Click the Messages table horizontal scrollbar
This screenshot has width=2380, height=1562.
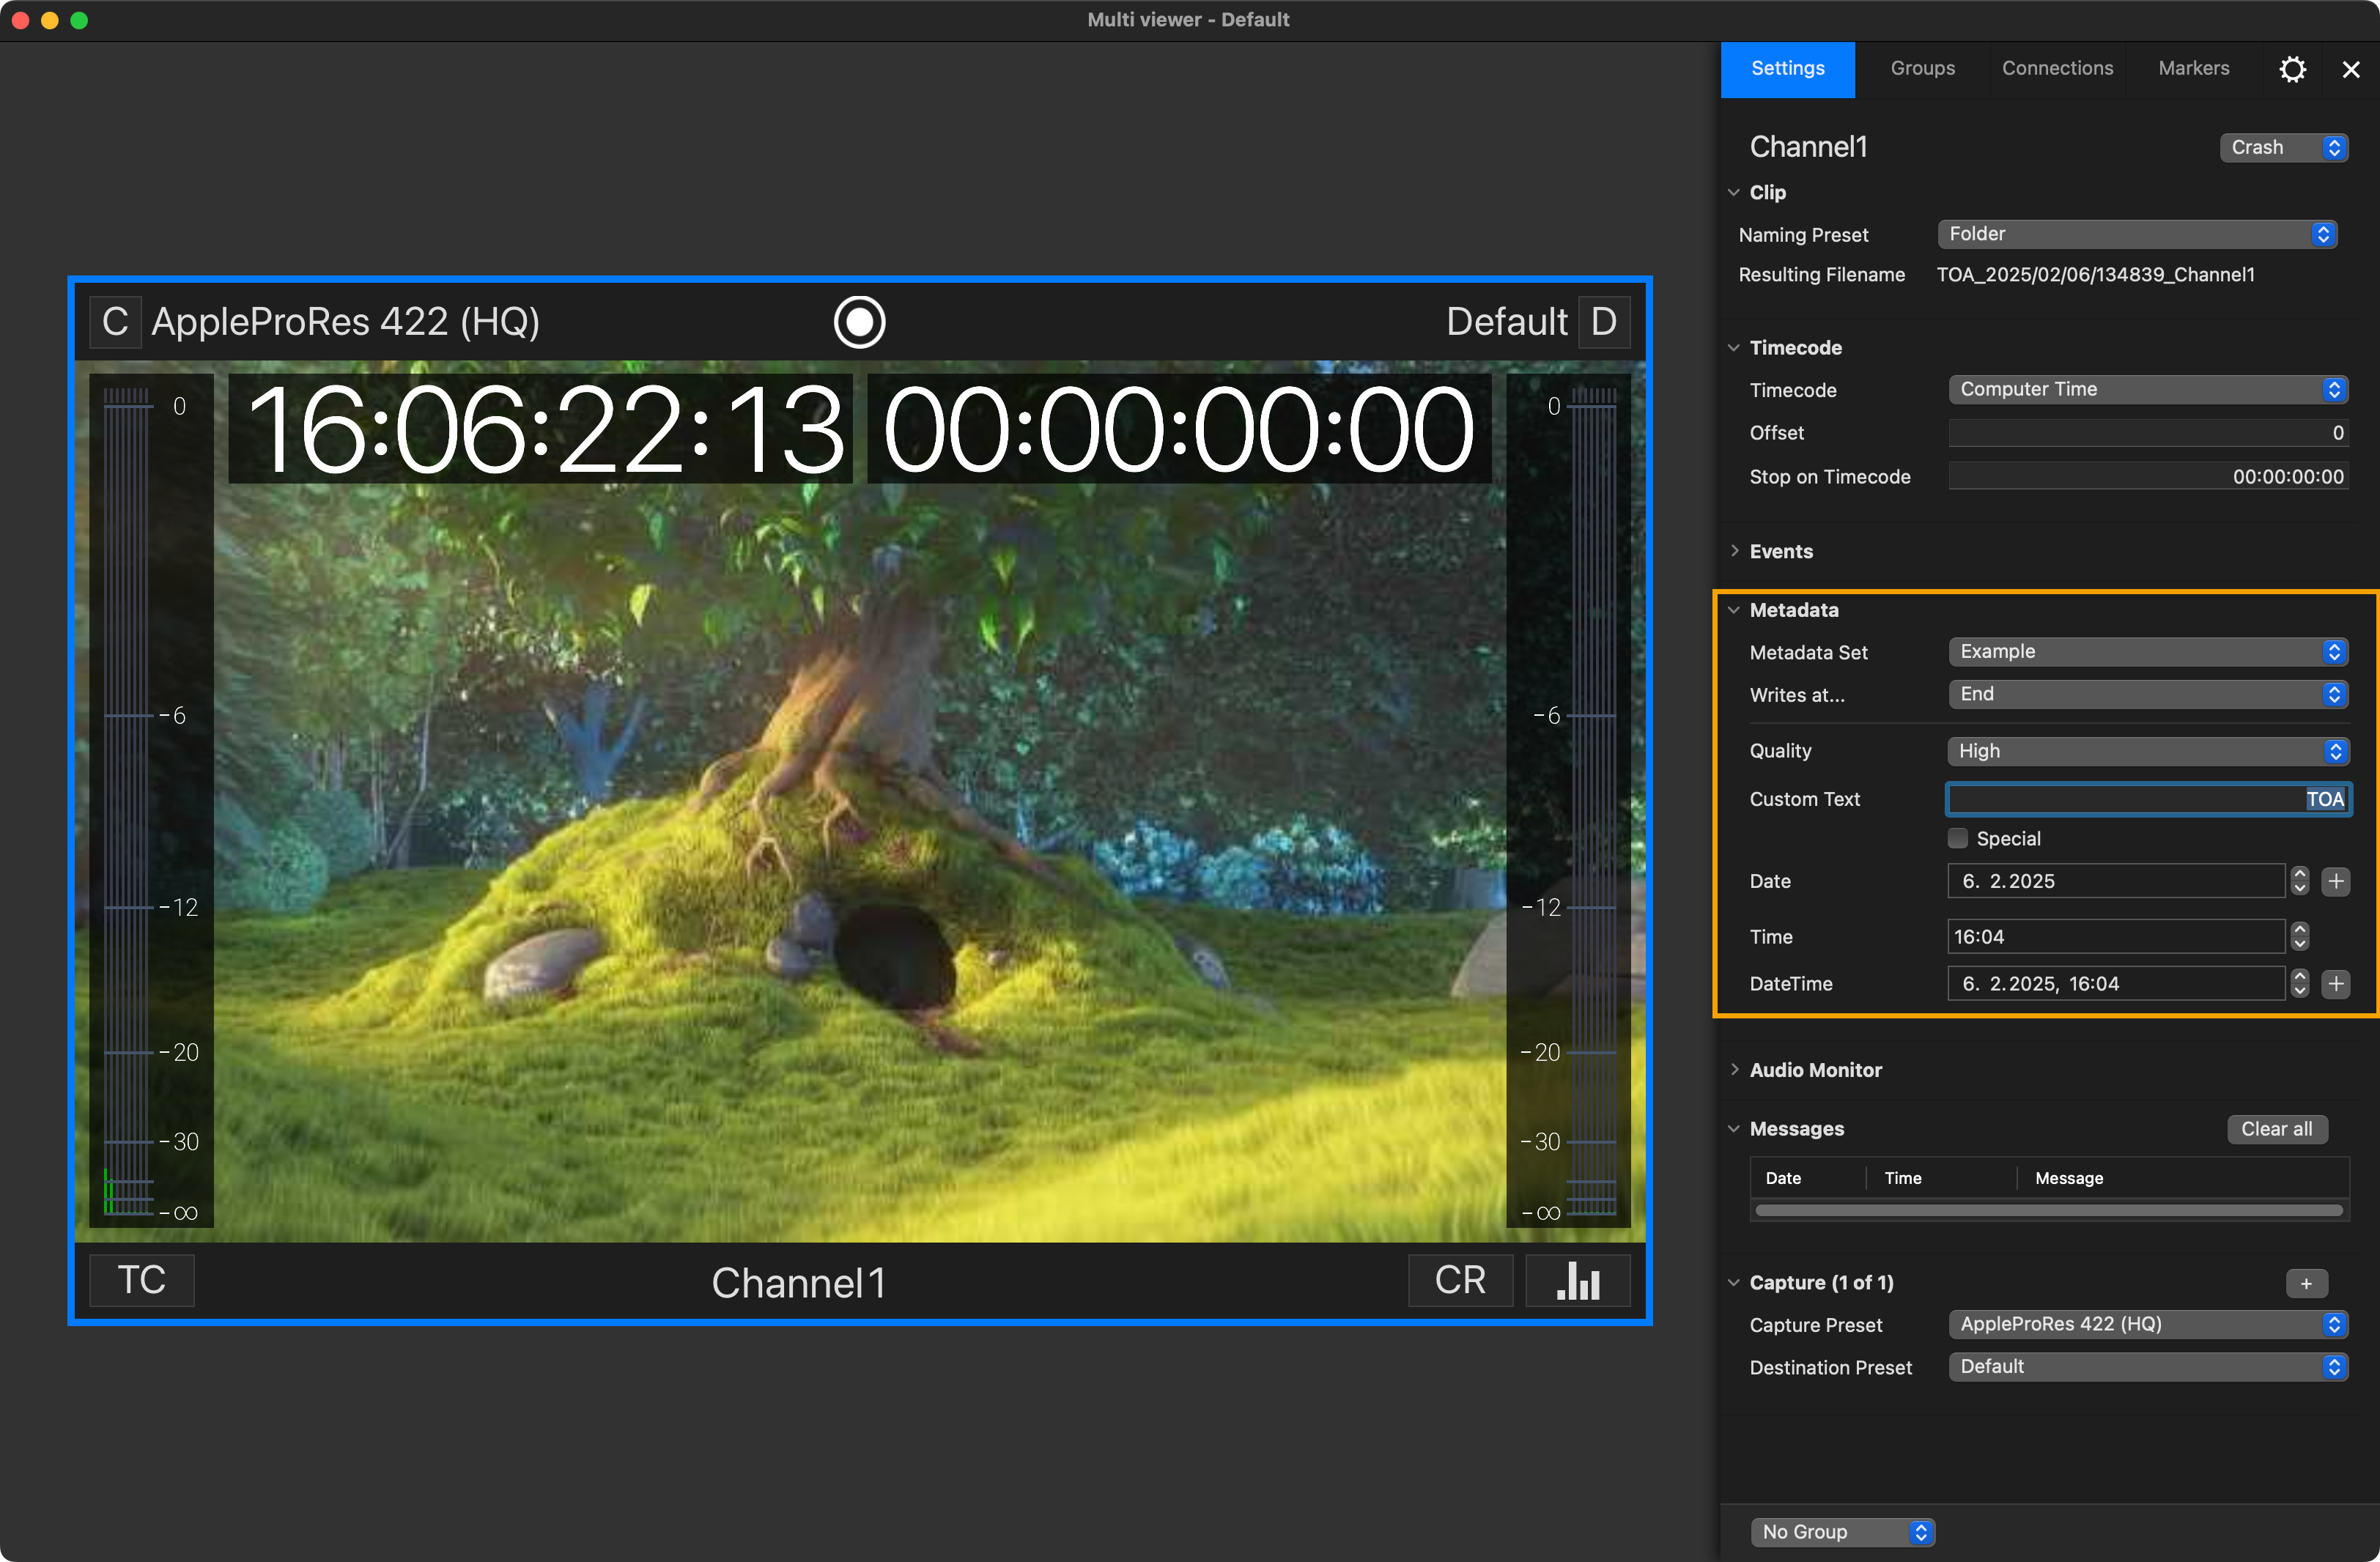click(x=2048, y=1211)
